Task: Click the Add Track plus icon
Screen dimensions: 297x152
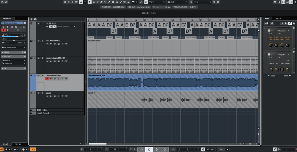Action: (31, 19)
